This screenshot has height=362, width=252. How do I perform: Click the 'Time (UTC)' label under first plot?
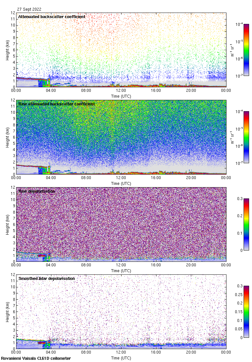tap(121, 96)
